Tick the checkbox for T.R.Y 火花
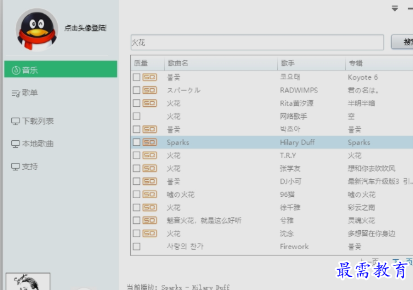The width and height of the screenshot is (413, 290). coord(136,155)
